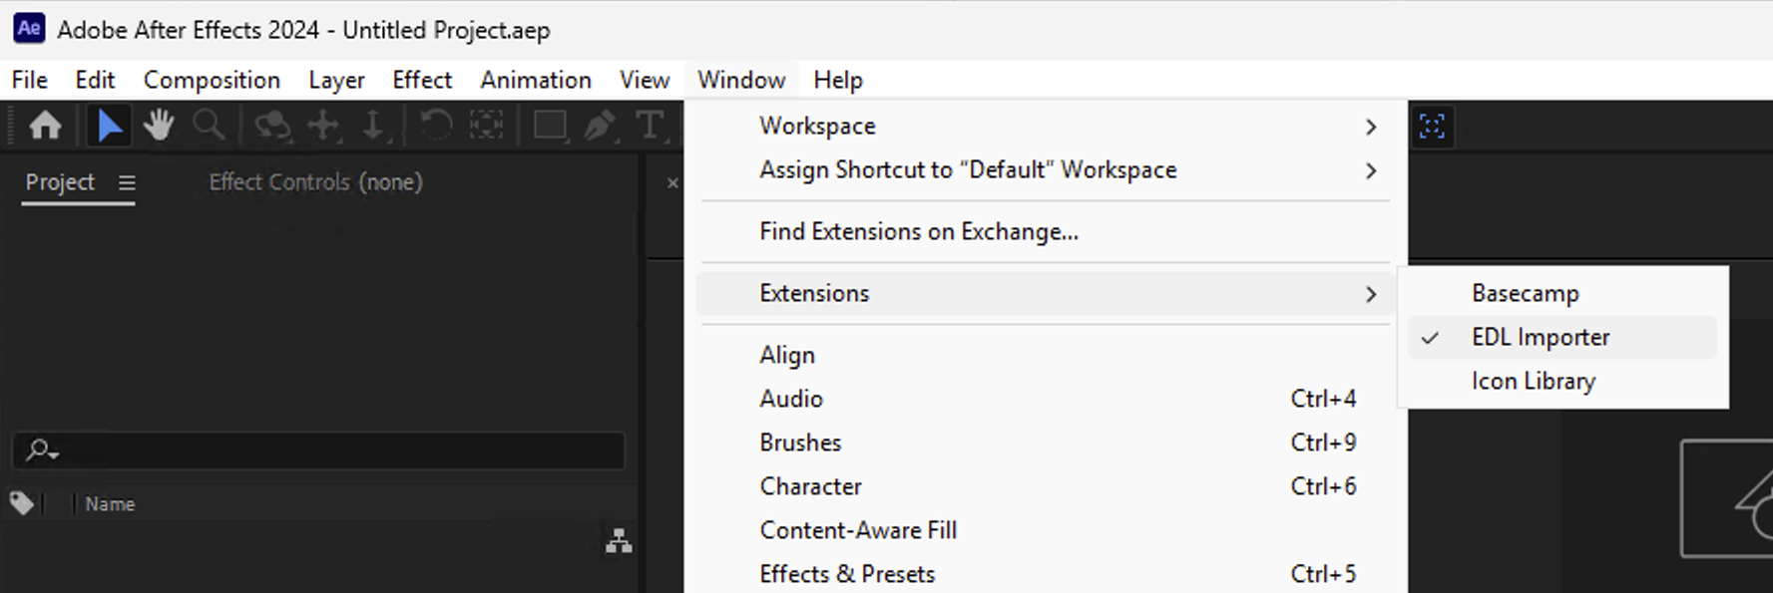Click the Selection arrow tool
The width and height of the screenshot is (1773, 593).
(109, 126)
